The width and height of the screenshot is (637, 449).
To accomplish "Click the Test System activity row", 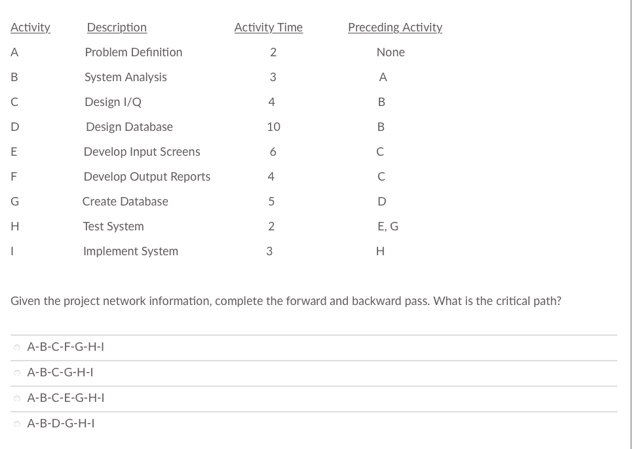I will pyautogui.click(x=113, y=226).
